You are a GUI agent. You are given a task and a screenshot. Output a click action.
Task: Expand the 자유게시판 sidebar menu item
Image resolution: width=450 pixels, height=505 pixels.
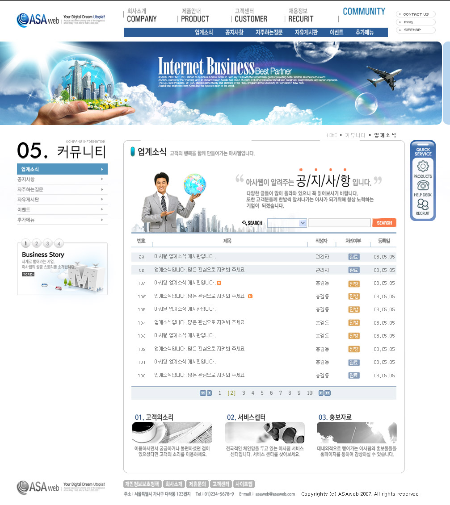coord(62,200)
